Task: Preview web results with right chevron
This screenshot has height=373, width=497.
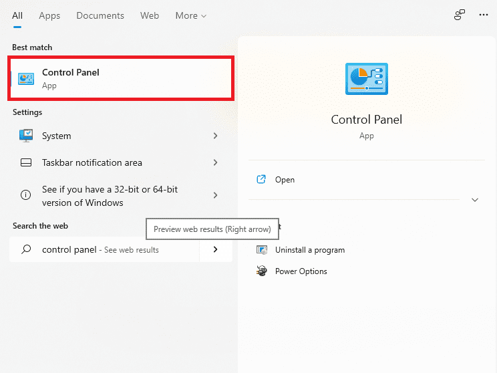Action: click(x=216, y=249)
